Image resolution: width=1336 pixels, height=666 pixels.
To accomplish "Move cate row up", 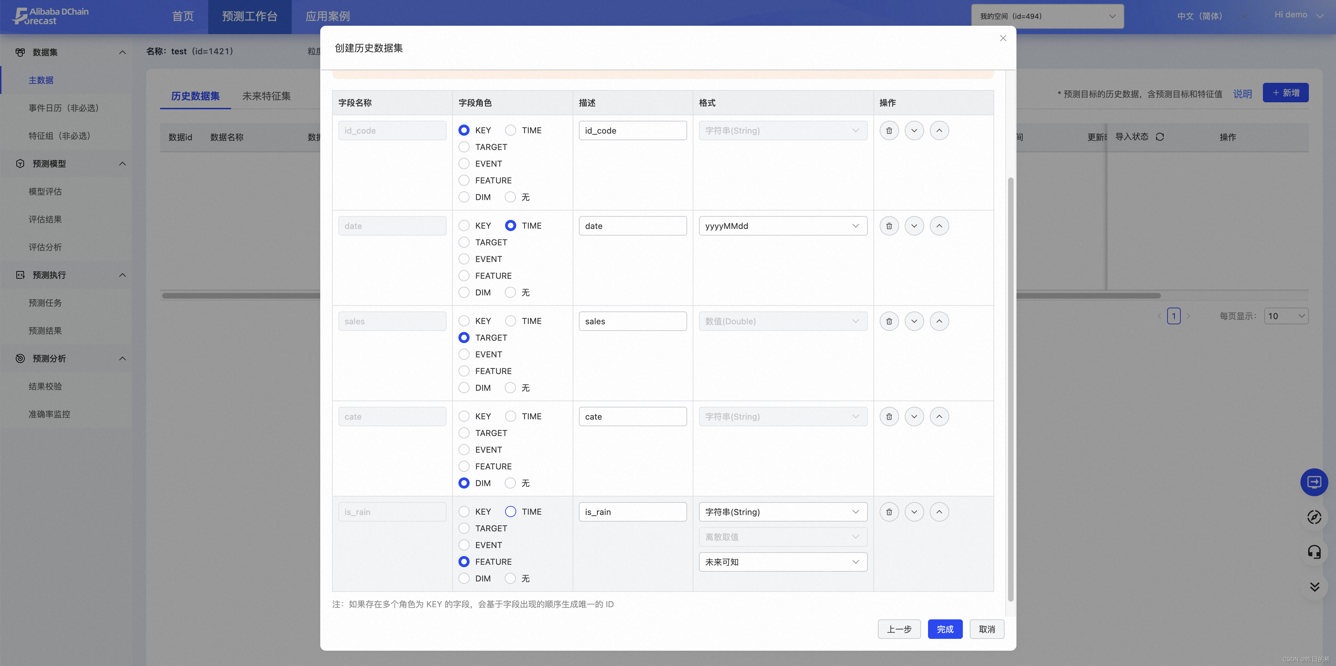I will [939, 417].
